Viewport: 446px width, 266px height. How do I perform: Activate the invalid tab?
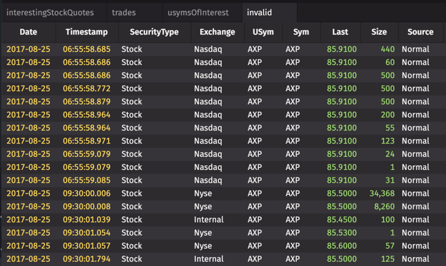pyautogui.click(x=260, y=12)
